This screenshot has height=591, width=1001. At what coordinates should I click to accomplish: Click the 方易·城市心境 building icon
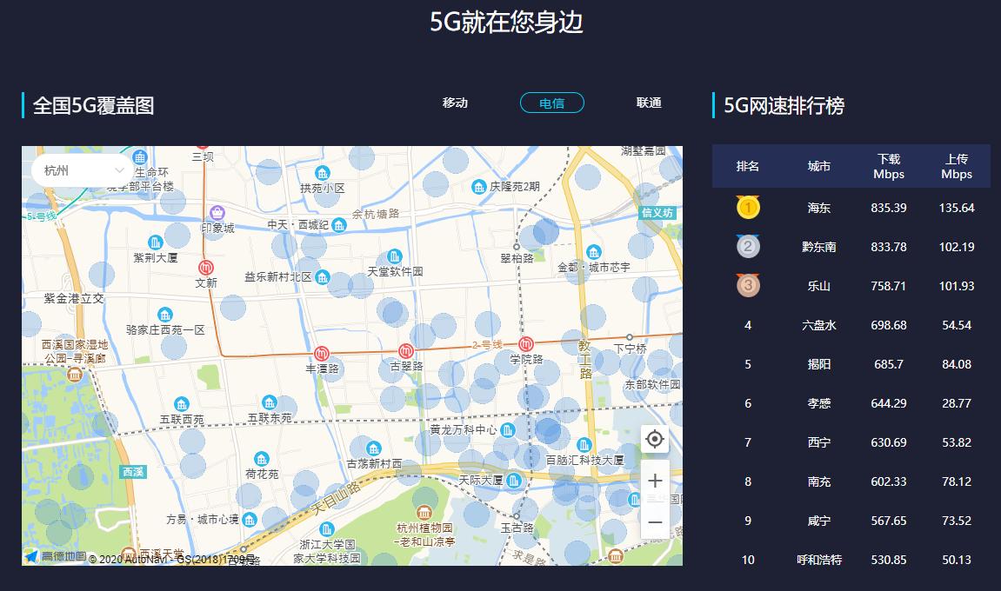[x=250, y=520]
